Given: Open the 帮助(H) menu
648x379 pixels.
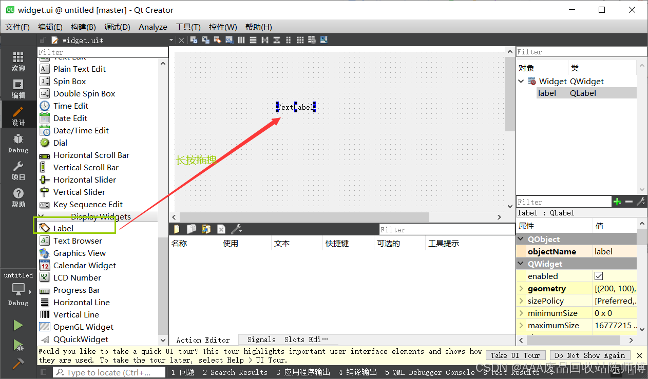Looking at the screenshot, I should pyautogui.click(x=259, y=27).
